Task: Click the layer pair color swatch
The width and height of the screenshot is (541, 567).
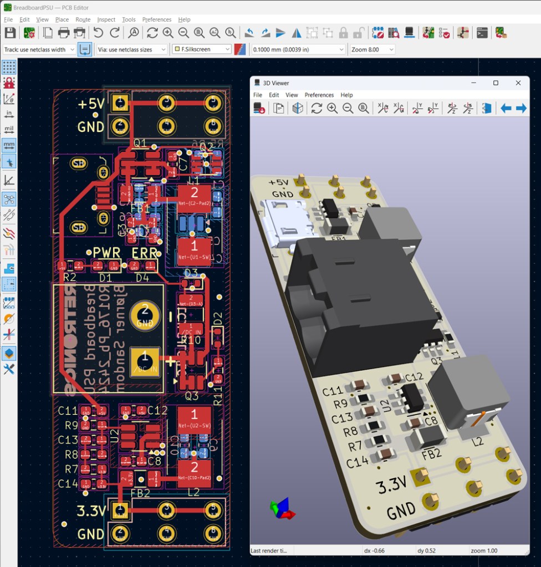Action: point(240,49)
